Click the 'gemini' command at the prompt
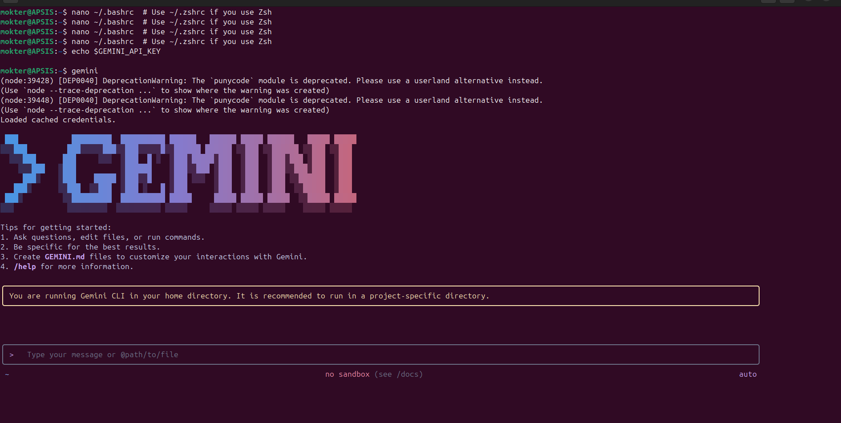841x423 pixels. pos(85,71)
